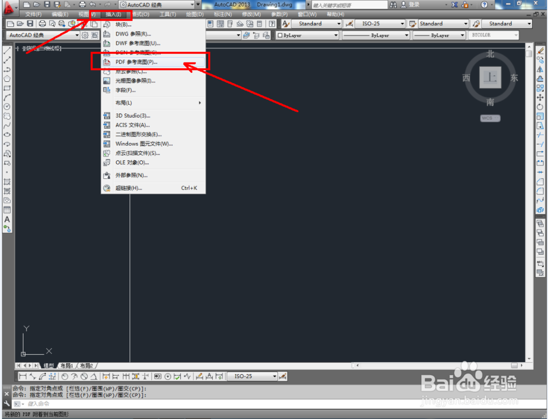Choose DWG 参照(R)... menu entry

pos(153,34)
